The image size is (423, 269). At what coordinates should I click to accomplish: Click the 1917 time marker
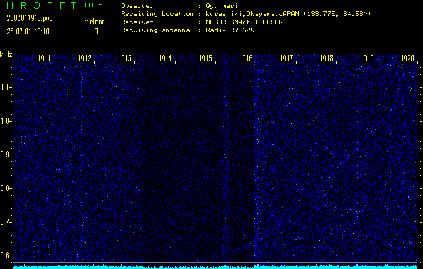click(x=286, y=59)
